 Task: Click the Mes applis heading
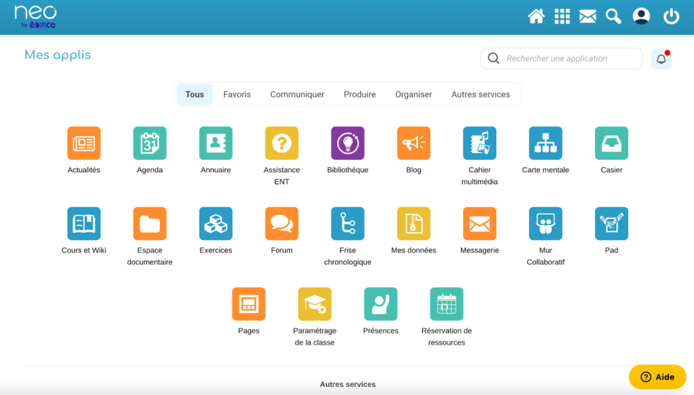[58, 56]
